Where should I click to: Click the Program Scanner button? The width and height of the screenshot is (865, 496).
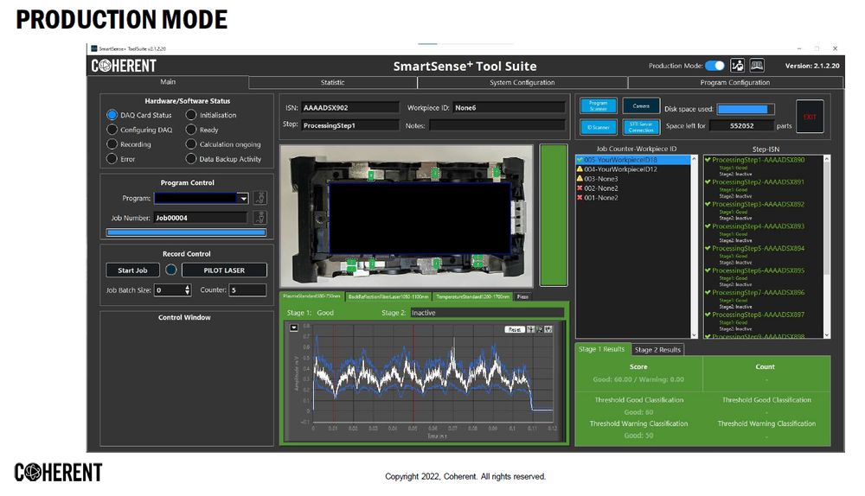click(x=598, y=105)
